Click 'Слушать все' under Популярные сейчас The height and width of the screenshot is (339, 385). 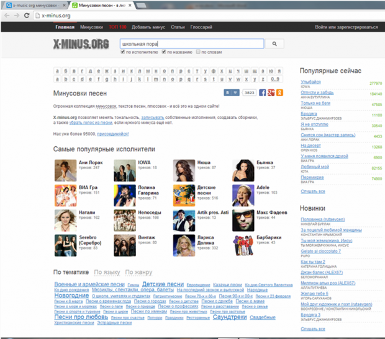coord(313,192)
